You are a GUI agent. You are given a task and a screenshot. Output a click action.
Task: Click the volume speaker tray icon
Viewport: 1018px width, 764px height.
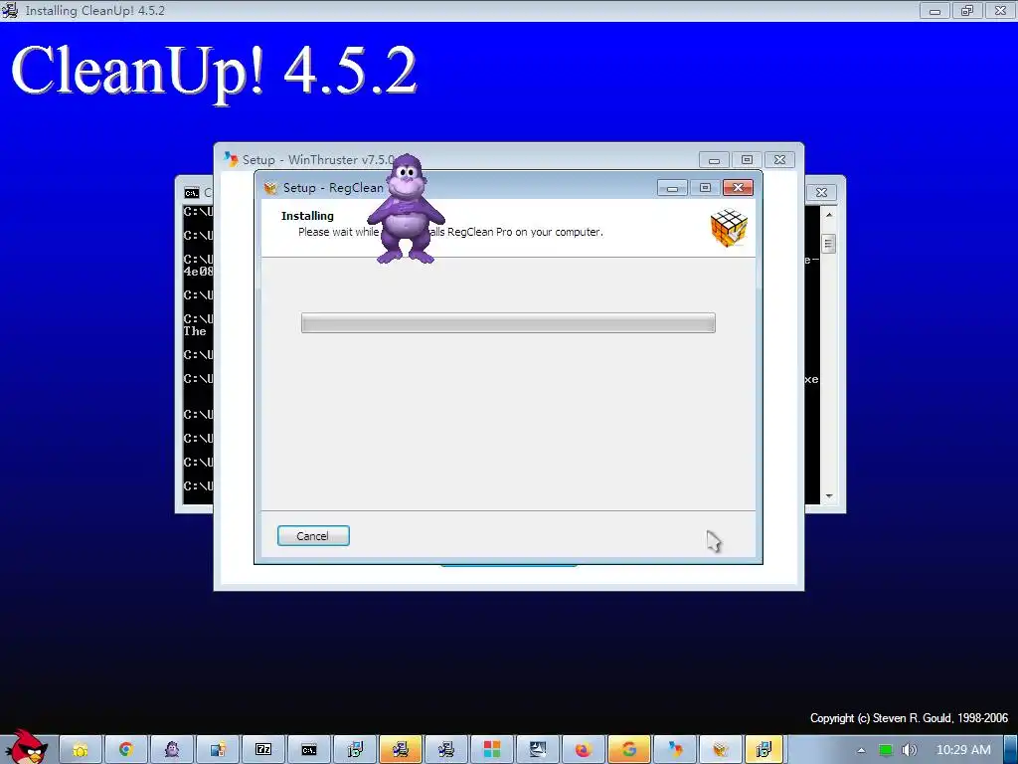(x=910, y=750)
